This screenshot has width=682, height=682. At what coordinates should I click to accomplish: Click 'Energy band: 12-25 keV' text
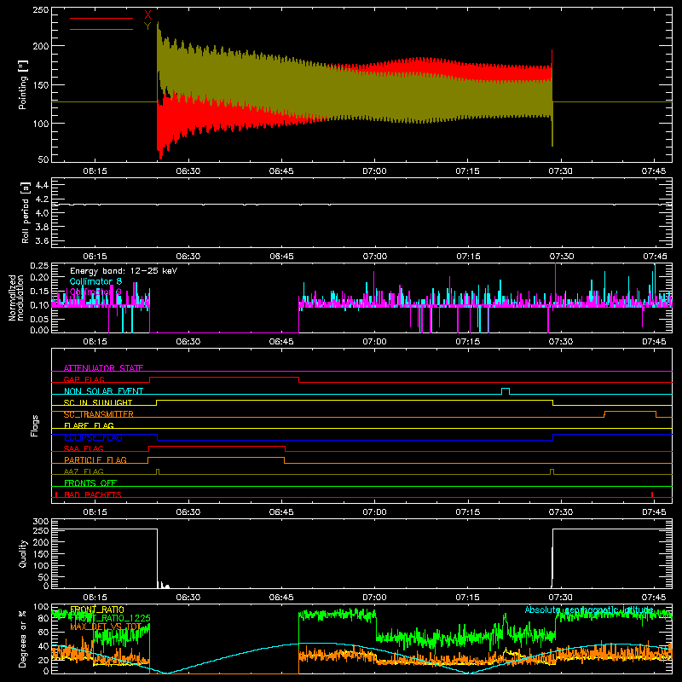(124, 271)
